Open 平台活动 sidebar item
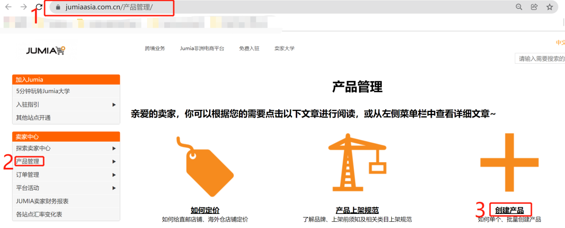 pyautogui.click(x=66, y=188)
